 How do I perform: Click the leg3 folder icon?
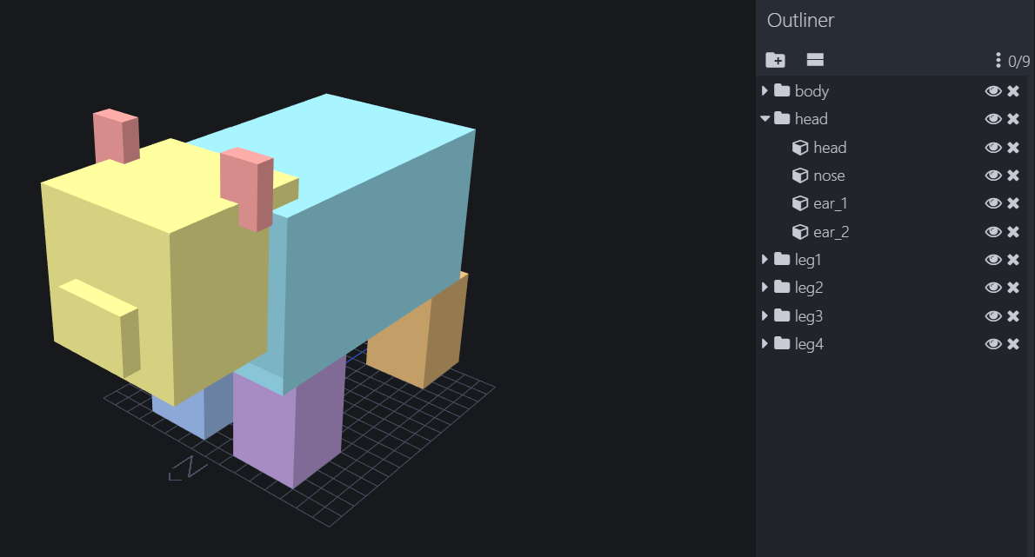[782, 315]
